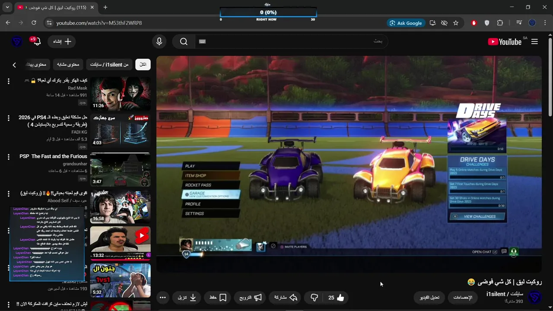Start voice search with the microphone icon
Screen dimensions: 553x311
coord(159,41)
